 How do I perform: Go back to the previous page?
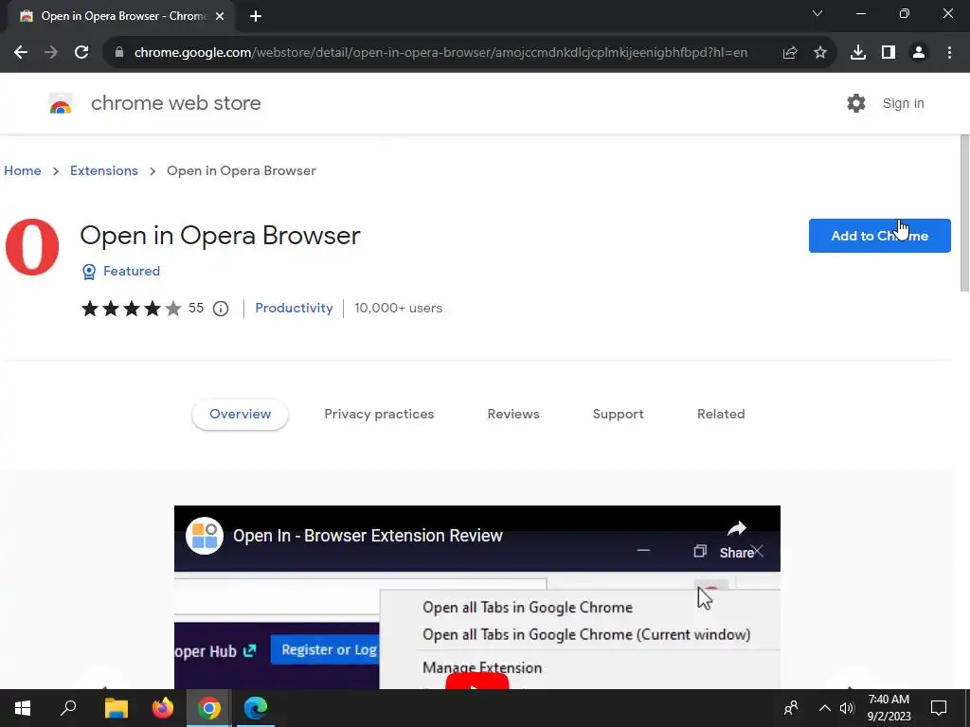click(21, 53)
